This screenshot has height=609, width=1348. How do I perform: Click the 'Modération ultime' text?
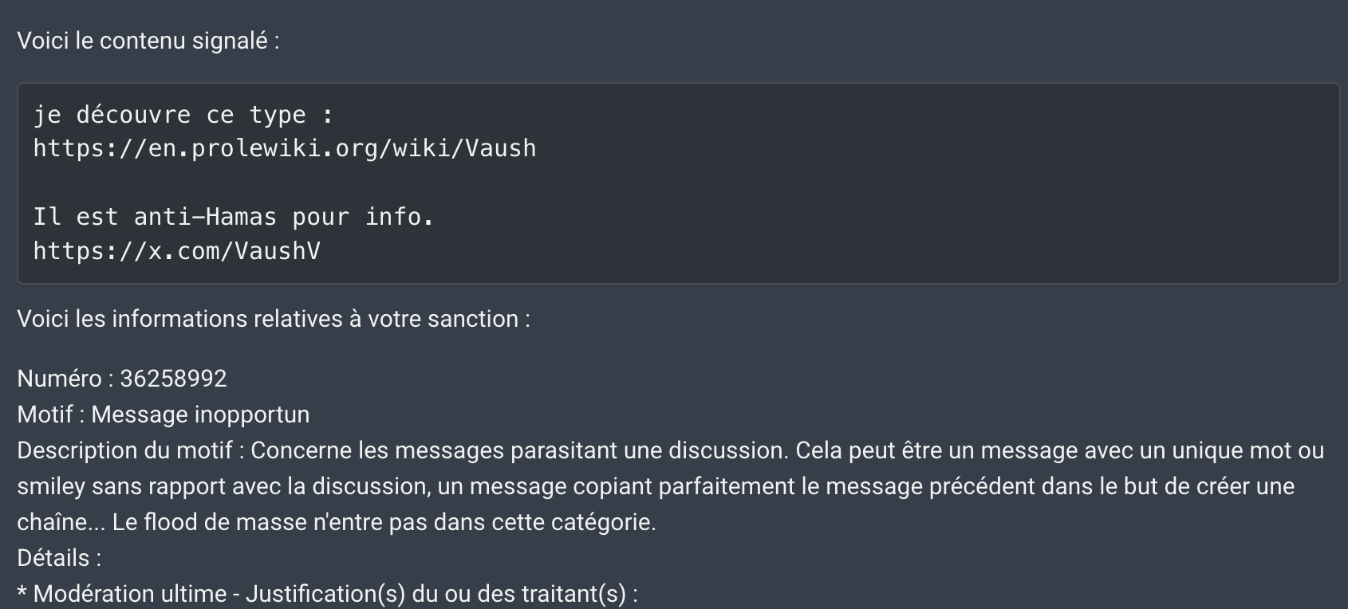click(129, 594)
